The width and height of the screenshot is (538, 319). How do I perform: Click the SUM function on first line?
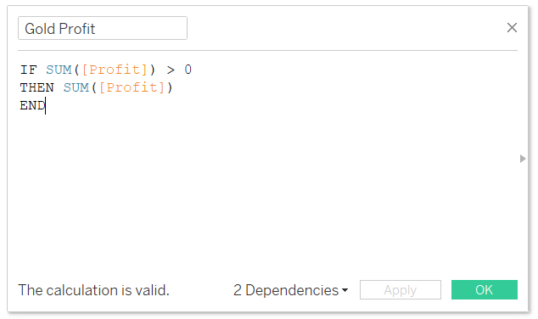tap(59, 70)
